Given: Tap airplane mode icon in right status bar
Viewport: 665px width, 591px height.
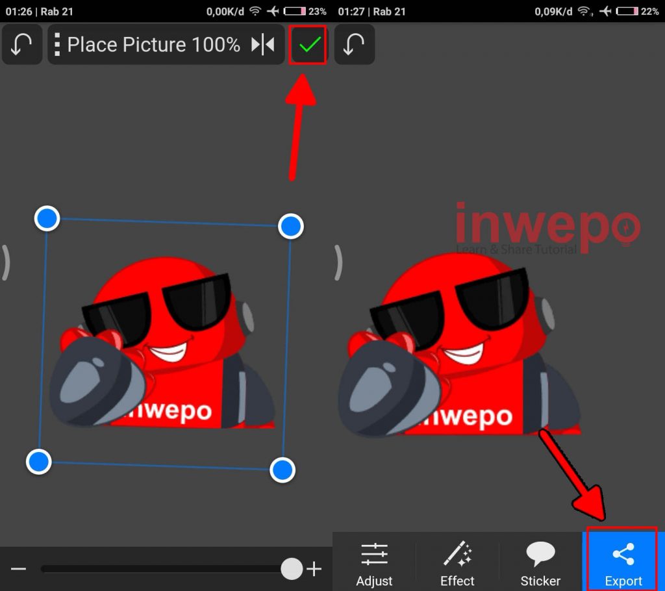Looking at the screenshot, I should point(605,11).
